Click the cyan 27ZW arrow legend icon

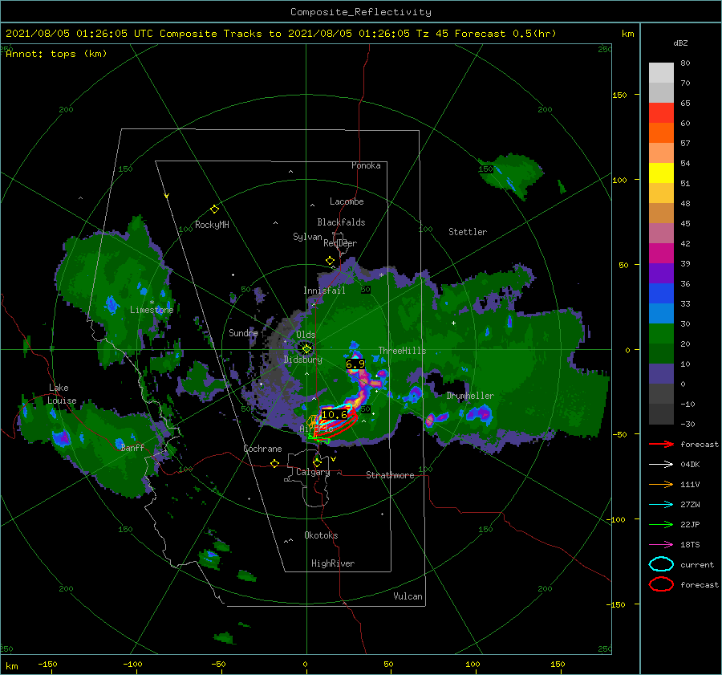tap(661, 505)
